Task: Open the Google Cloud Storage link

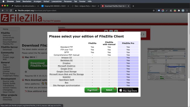Action: point(67,72)
